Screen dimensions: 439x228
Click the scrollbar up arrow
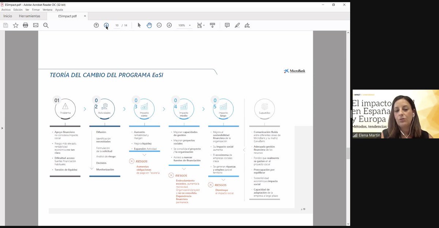(x=348, y=33)
